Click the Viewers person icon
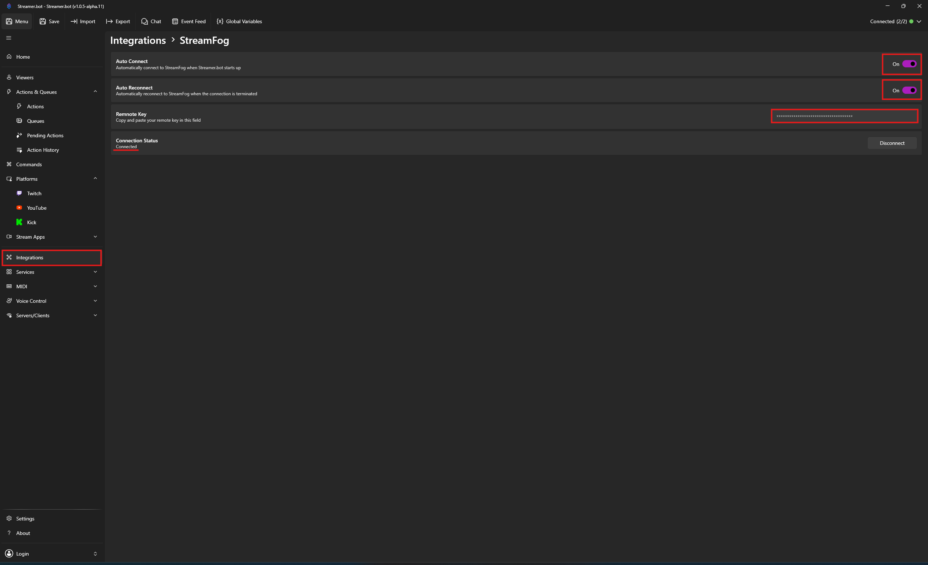This screenshot has height=565, width=928. coord(9,77)
